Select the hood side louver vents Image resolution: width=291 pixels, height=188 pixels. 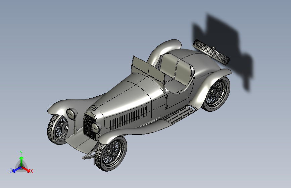click(x=129, y=118)
